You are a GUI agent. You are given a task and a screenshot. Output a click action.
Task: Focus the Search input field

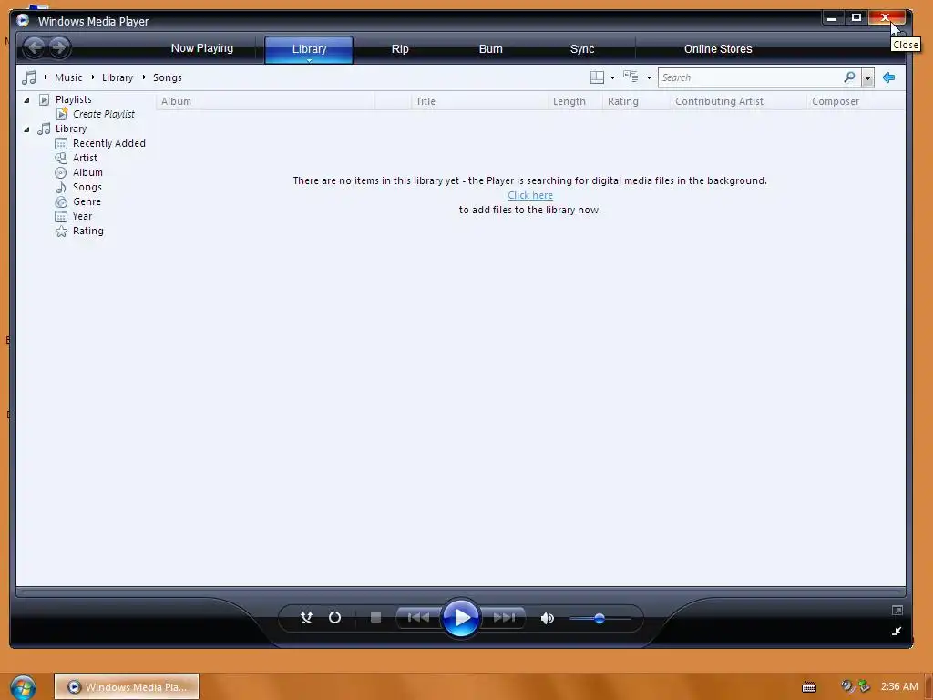coord(750,77)
